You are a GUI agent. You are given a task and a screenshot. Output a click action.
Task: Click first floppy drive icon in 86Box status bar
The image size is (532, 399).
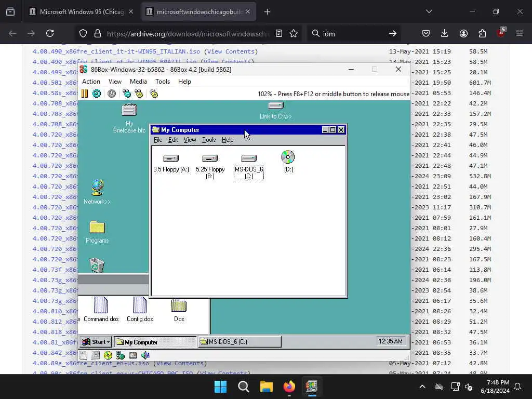point(84,355)
